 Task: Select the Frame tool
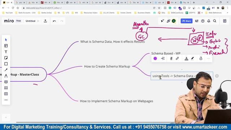point(6,88)
